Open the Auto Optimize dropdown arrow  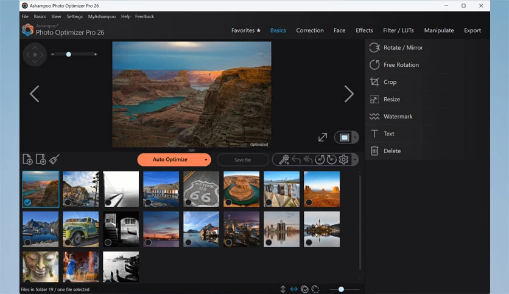206,160
